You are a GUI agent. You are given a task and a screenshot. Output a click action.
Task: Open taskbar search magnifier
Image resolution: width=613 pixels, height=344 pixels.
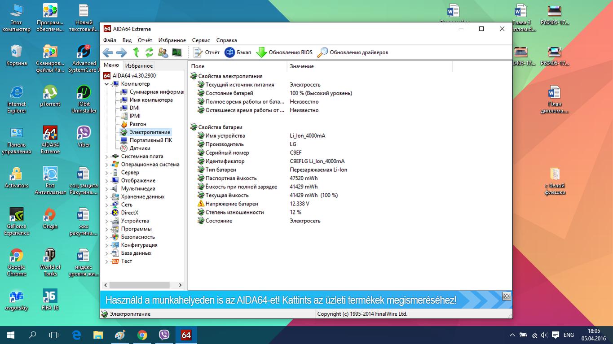[32, 335]
